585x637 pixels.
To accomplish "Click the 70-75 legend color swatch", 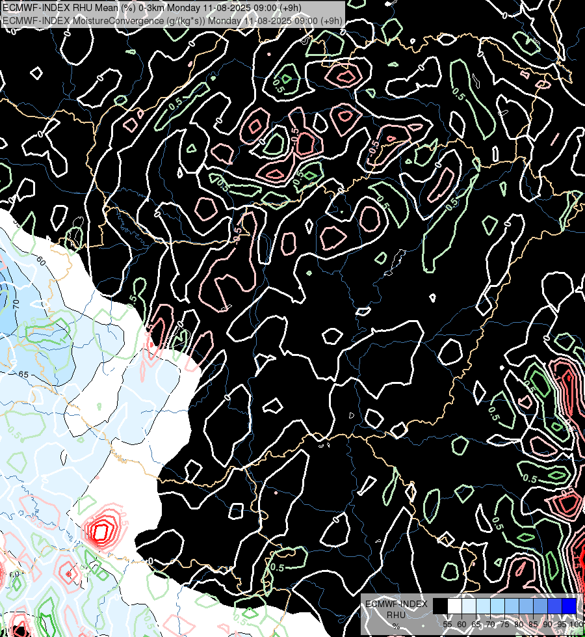I will point(498,606).
